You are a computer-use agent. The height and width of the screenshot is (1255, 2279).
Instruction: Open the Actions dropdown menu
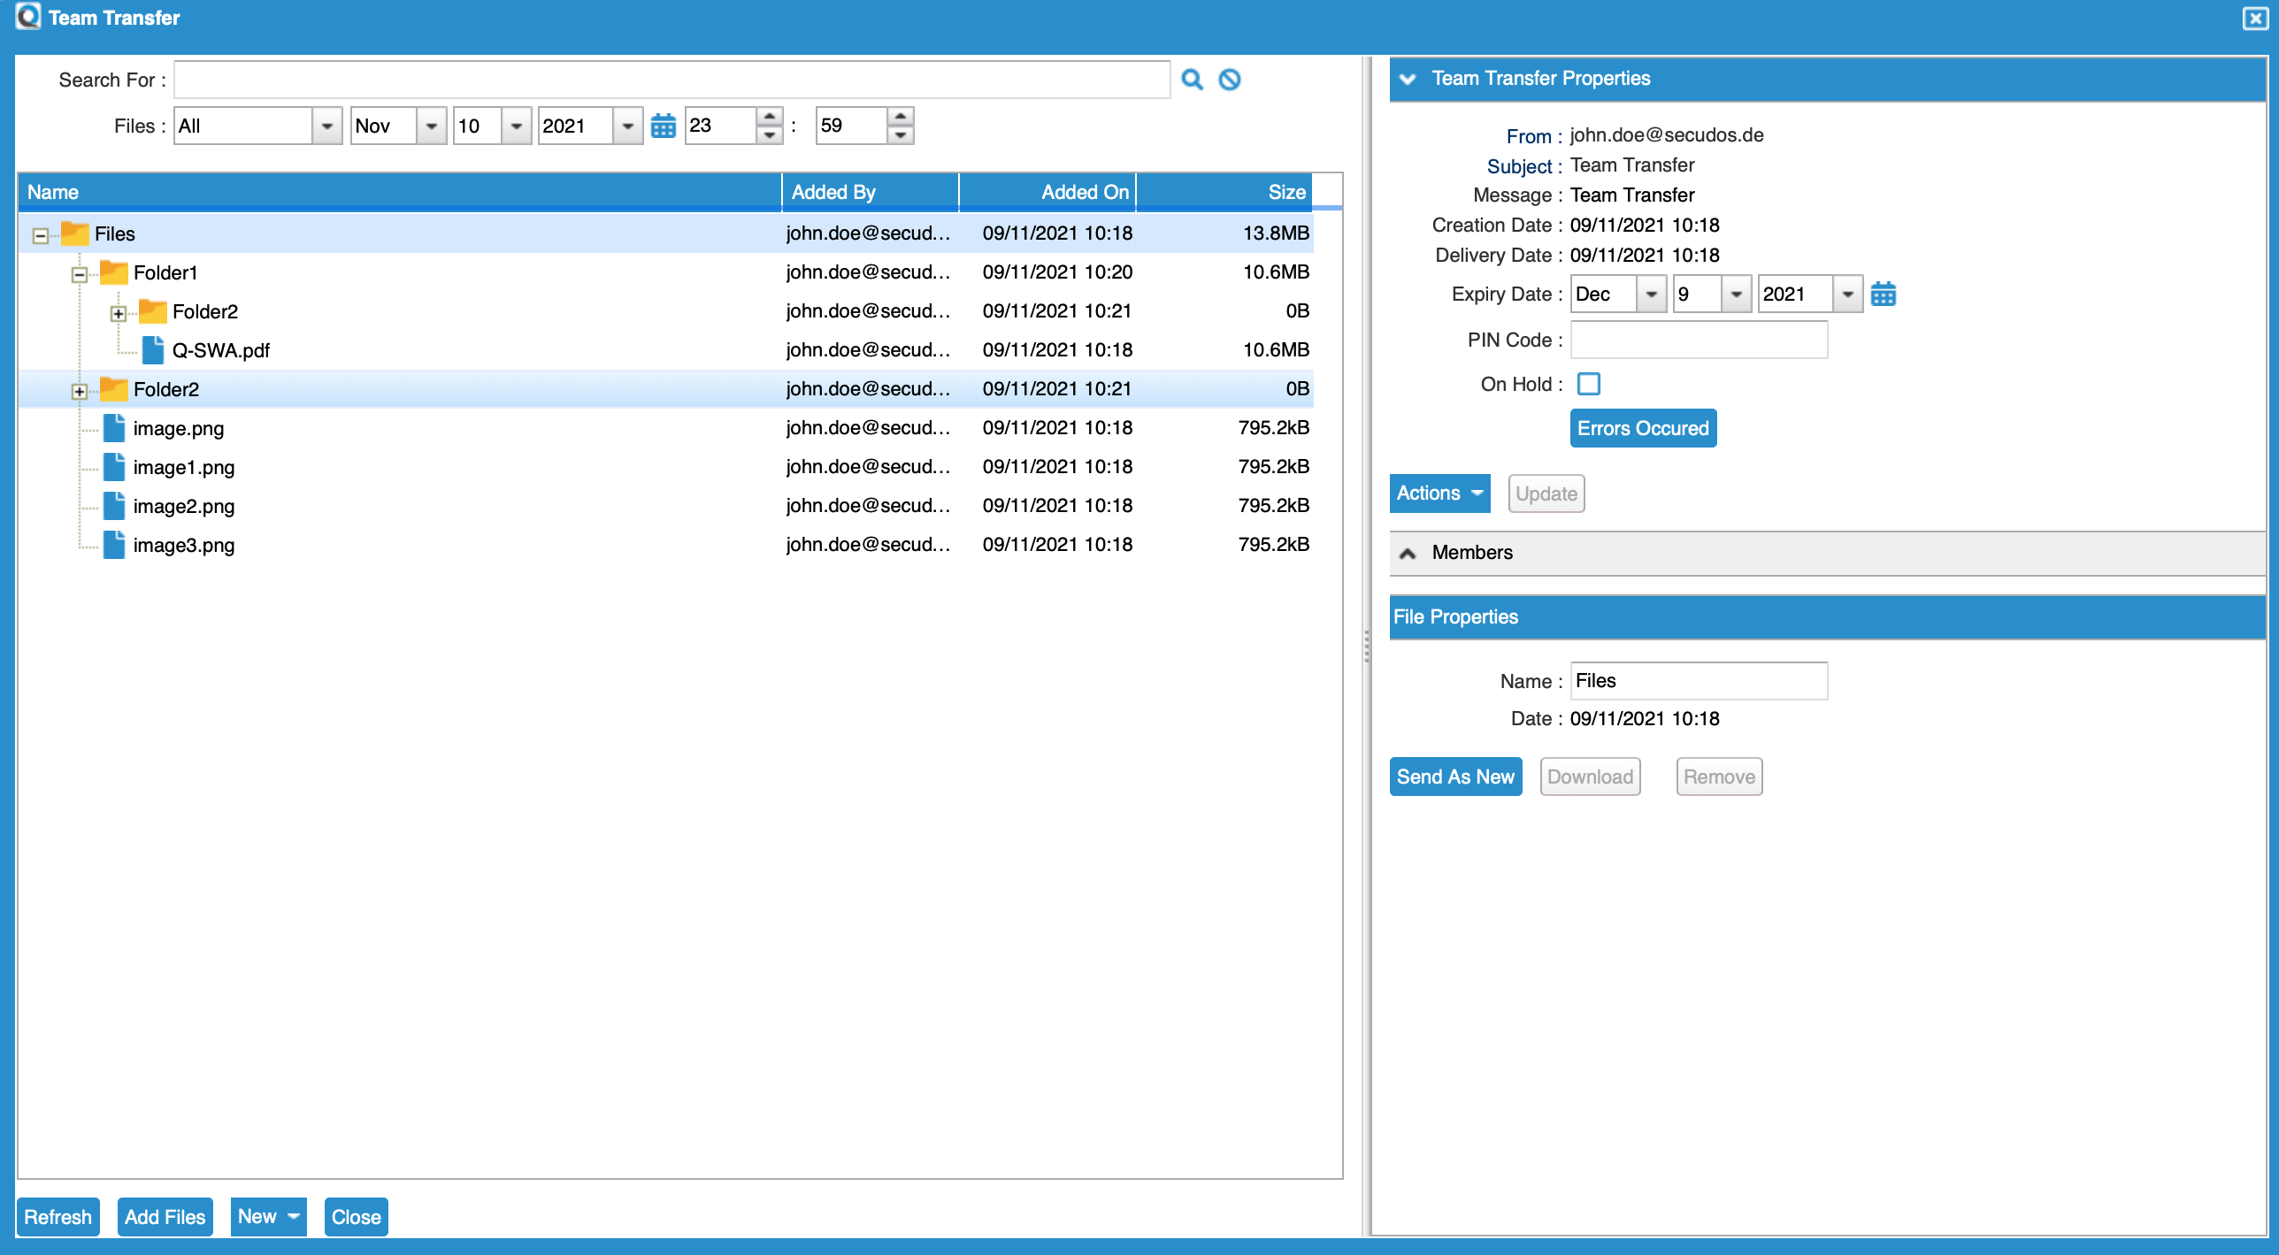pos(1439,494)
